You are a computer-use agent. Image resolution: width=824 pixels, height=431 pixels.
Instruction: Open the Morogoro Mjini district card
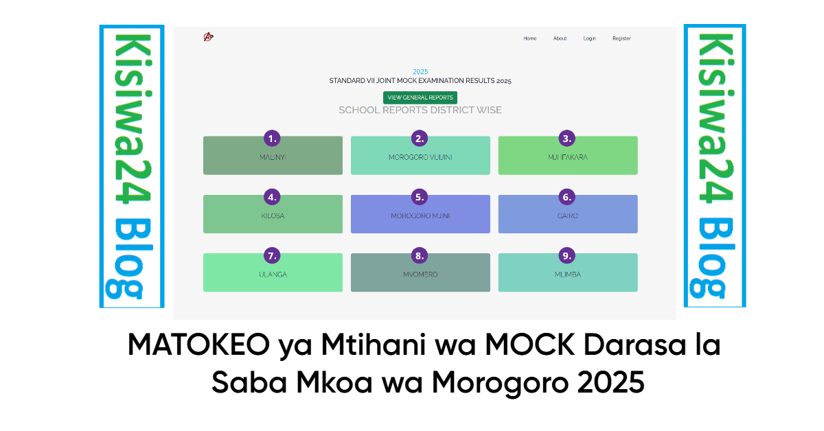[x=420, y=214]
